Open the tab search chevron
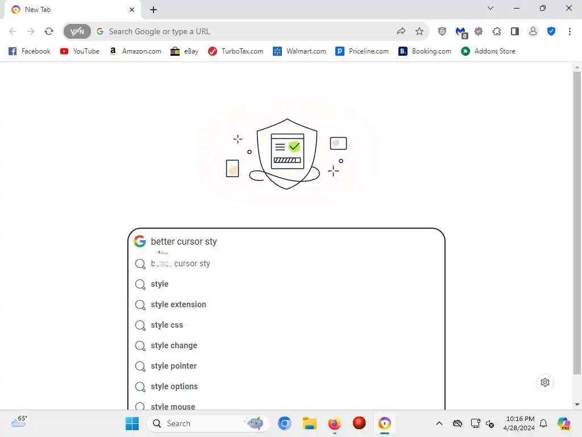This screenshot has width=582, height=437. click(490, 8)
